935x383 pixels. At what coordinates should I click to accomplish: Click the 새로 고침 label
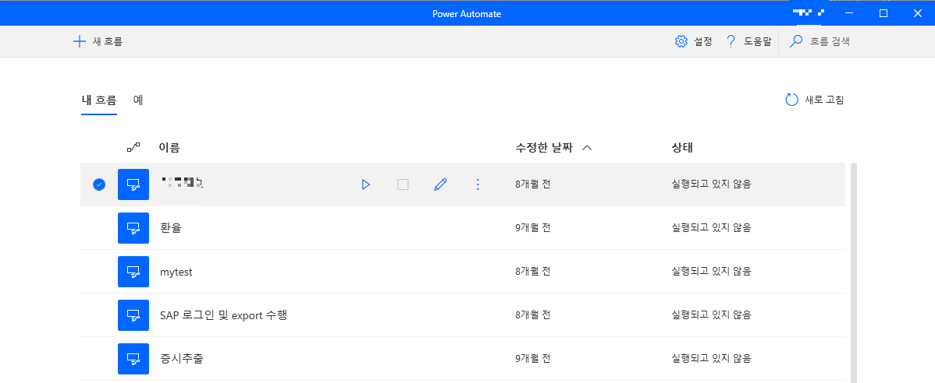(824, 100)
